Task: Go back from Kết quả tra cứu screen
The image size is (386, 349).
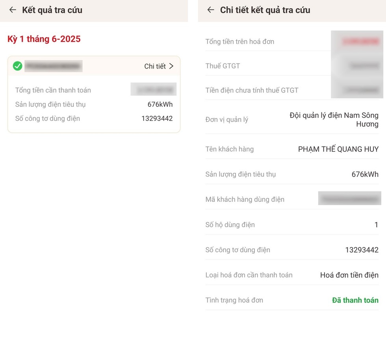Action: 13,10
